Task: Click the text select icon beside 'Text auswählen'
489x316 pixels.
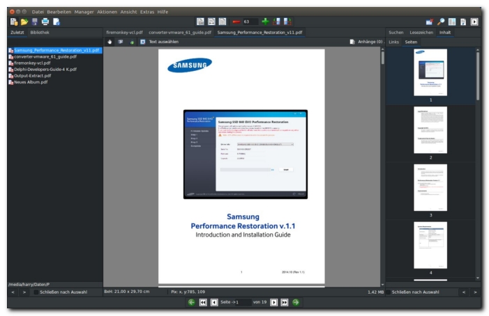Action: [x=142, y=42]
